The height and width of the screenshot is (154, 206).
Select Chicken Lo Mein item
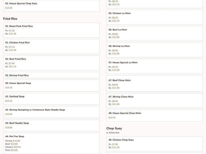pyautogui.click(x=154, y=17)
